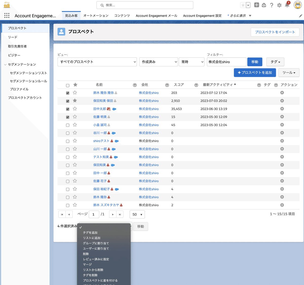Click the favorites star icon in header
This screenshot has height=285, width=304.
coord(243,5)
